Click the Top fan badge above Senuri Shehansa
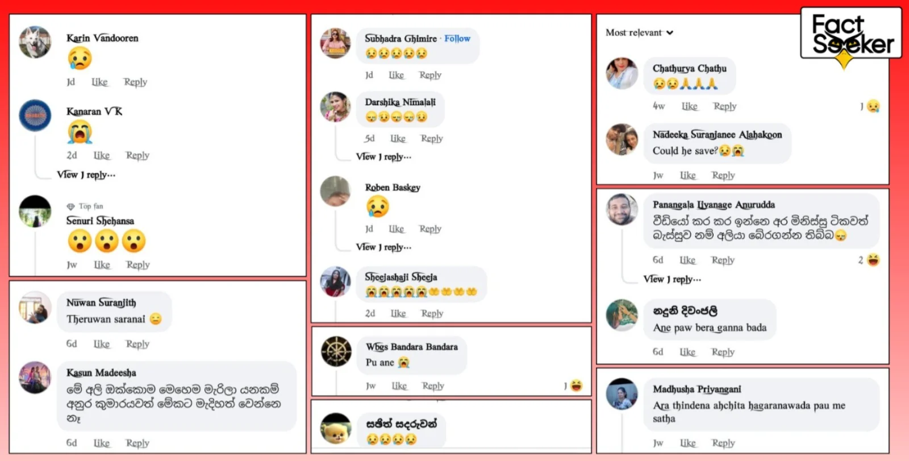 (x=85, y=206)
